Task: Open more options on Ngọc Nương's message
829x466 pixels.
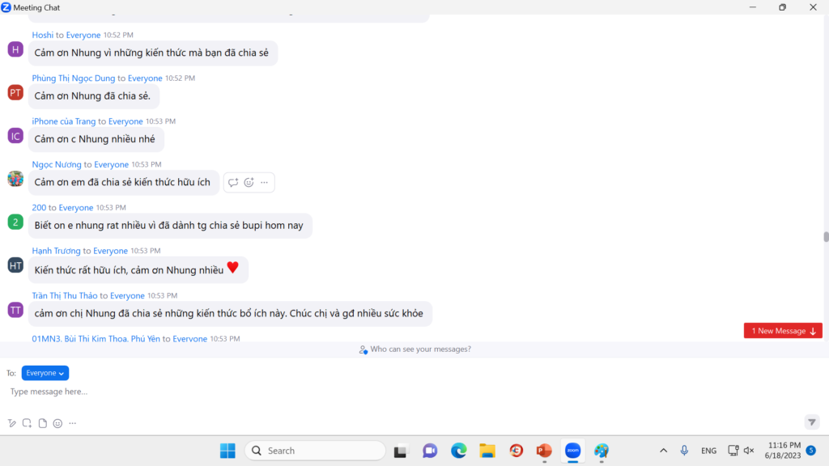Action: (264, 183)
